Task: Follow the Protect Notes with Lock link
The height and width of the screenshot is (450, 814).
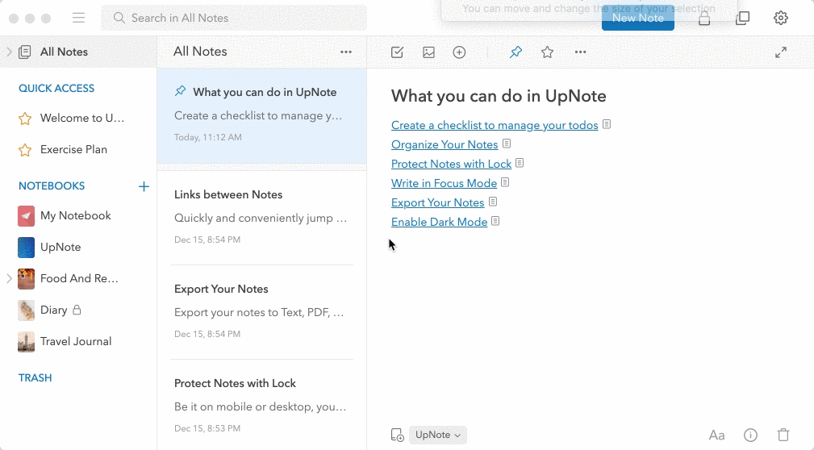Action: pos(451,164)
